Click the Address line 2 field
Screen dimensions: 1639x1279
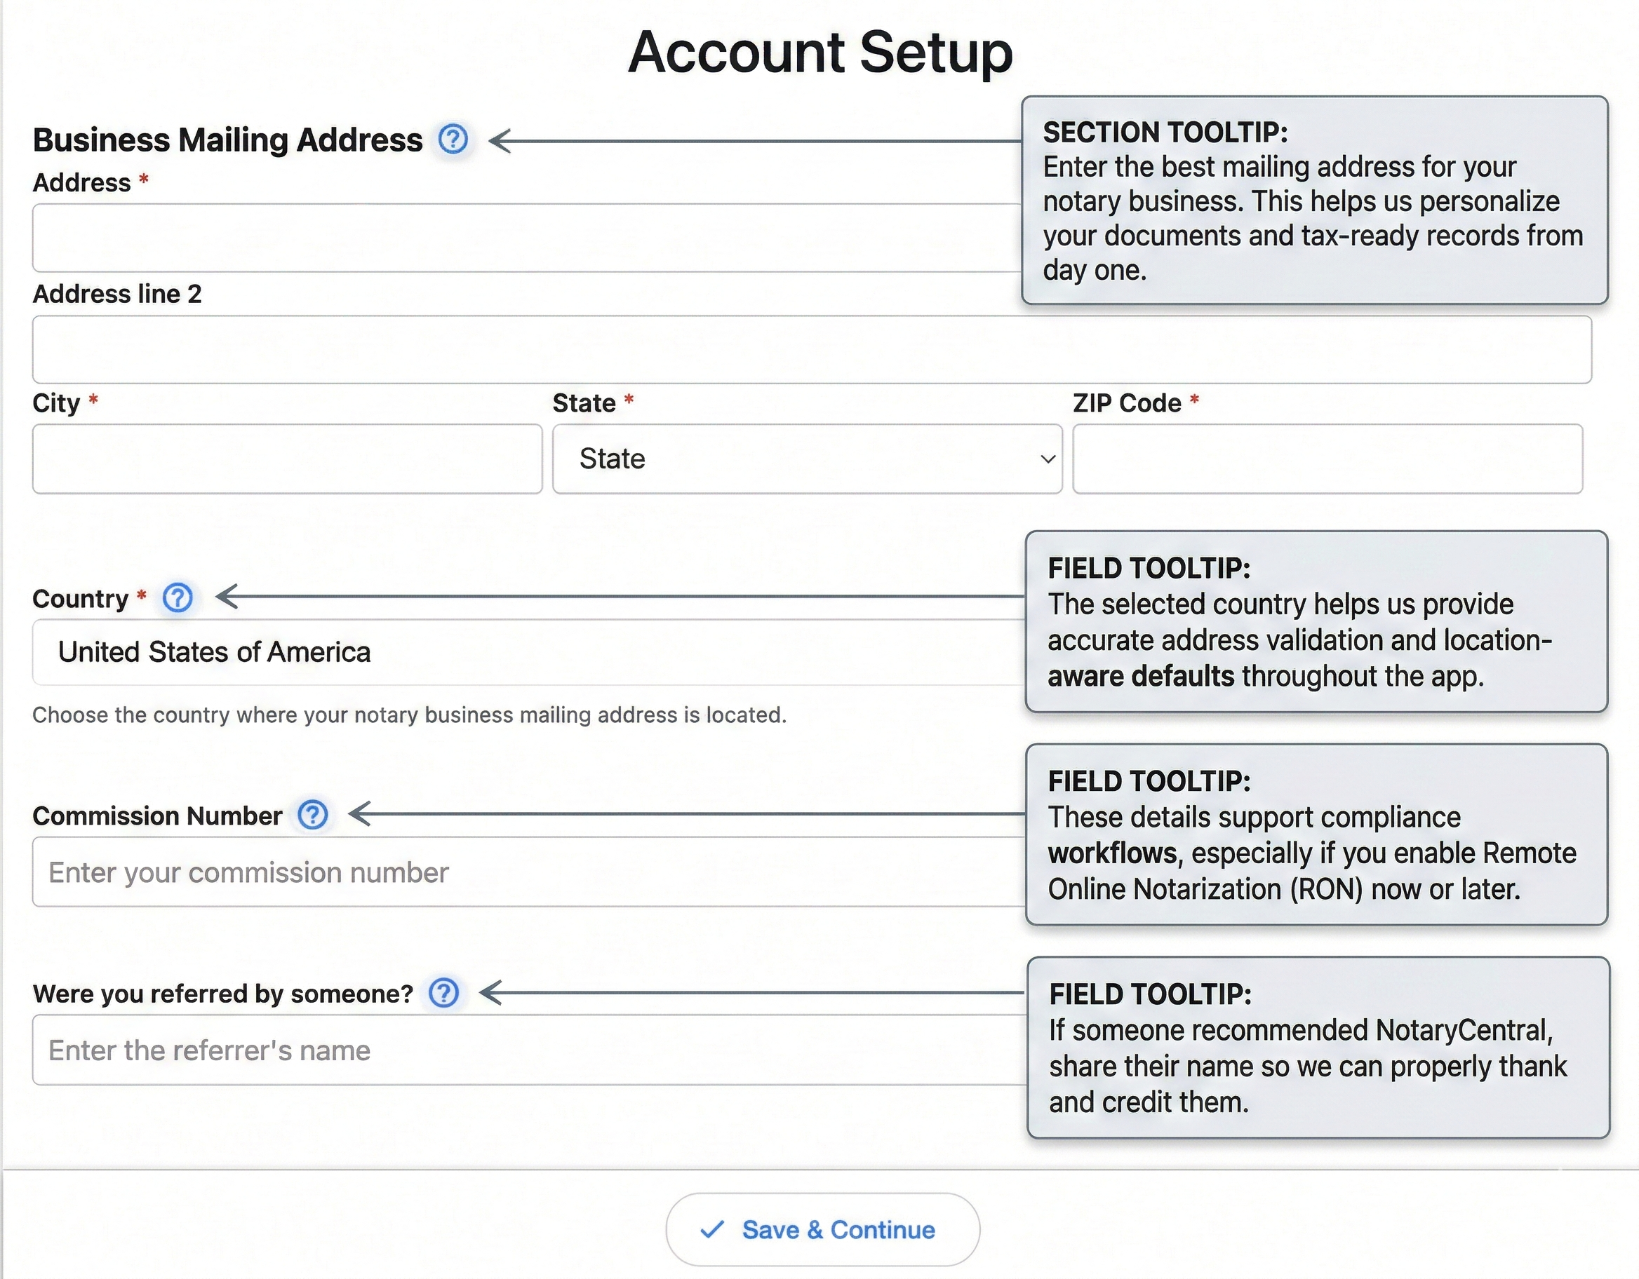pyautogui.click(x=810, y=350)
